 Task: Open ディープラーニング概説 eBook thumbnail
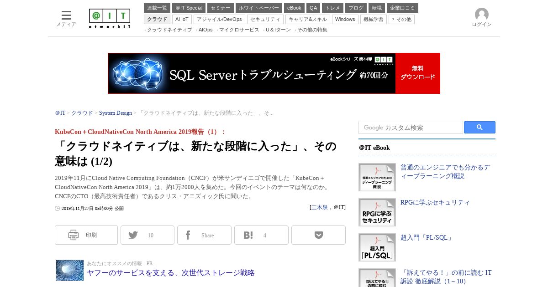(377, 177)
